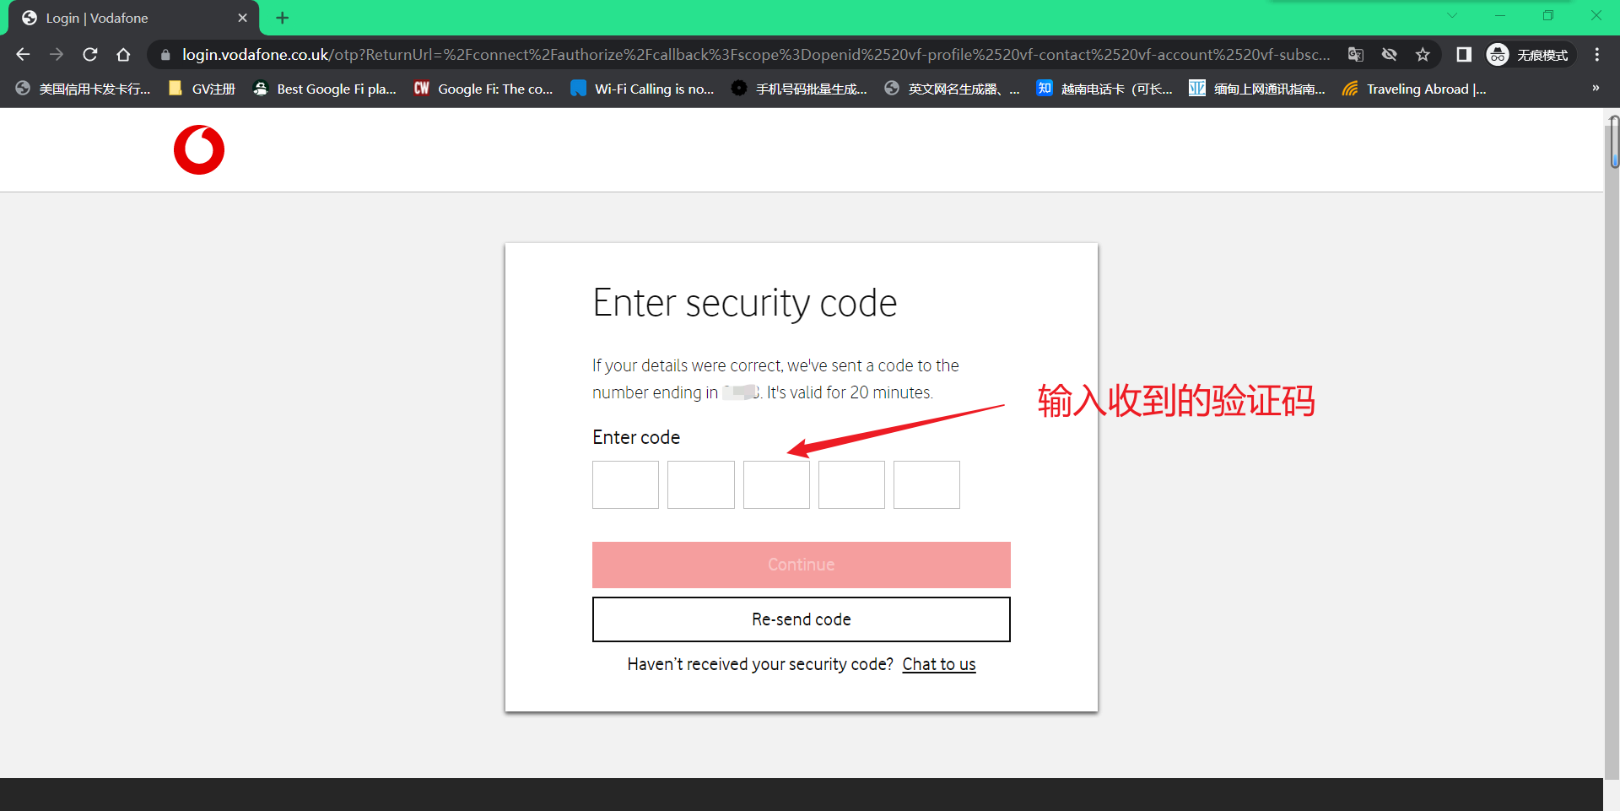Reload the page using the refresh icon
This screenshot has width=1620, height=811.
tap(89, 54)
